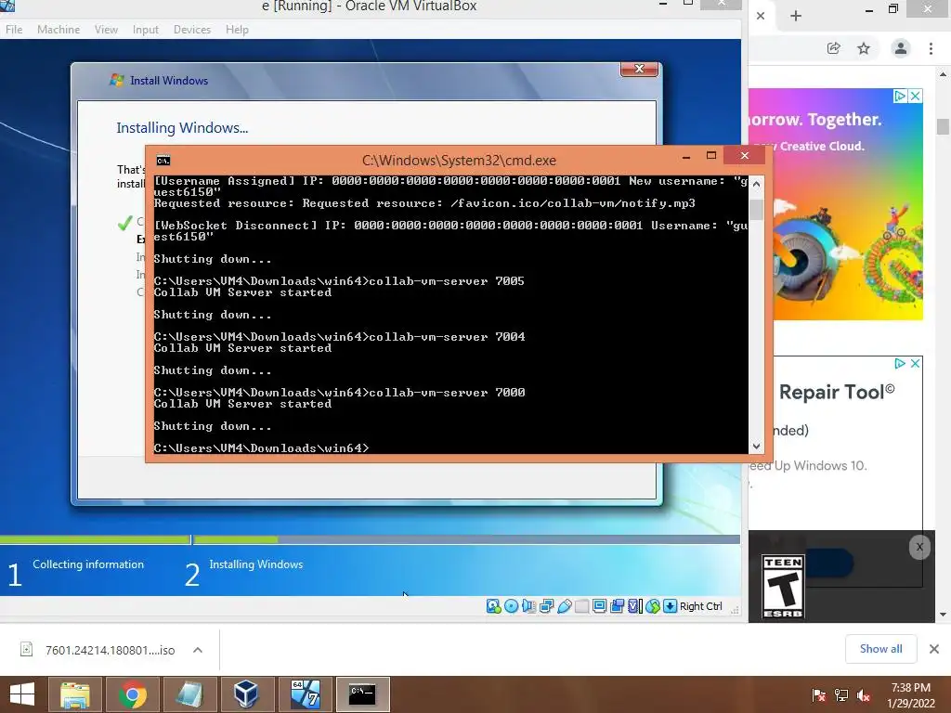Viewport: 951px width, 713px height.
Task: Switch to Chrome in the taskbar
Action: pos(132,694)
